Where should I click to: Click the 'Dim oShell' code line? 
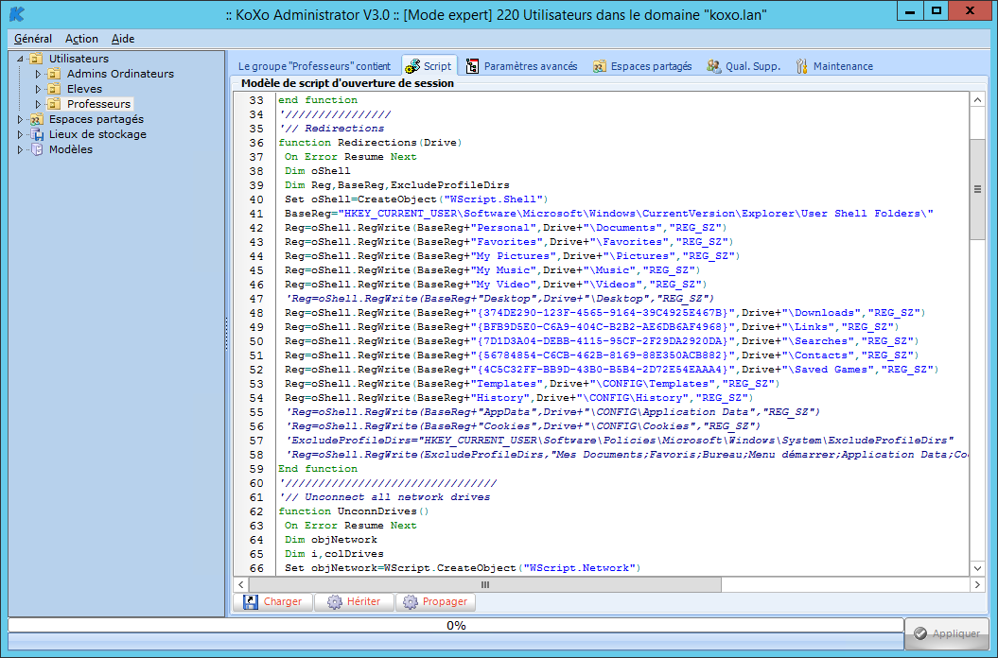coord(317,170)
